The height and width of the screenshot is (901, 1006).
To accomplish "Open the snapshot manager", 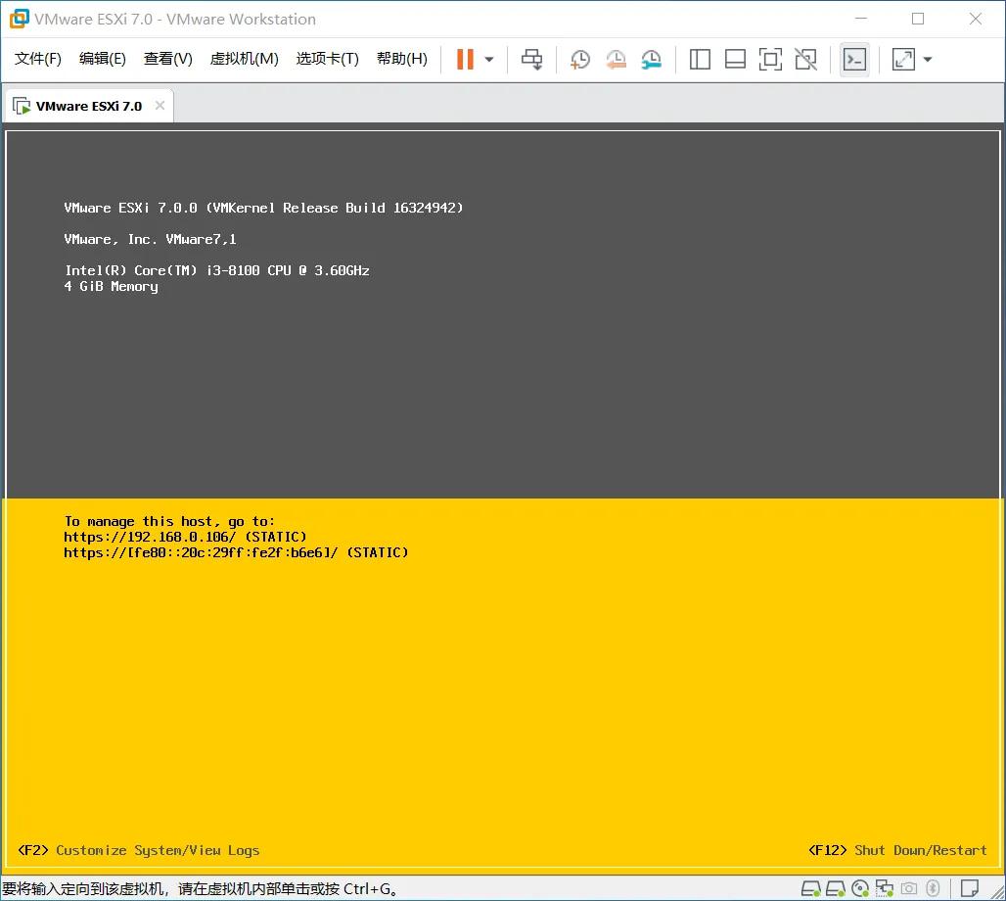I will tap(651, 59).
